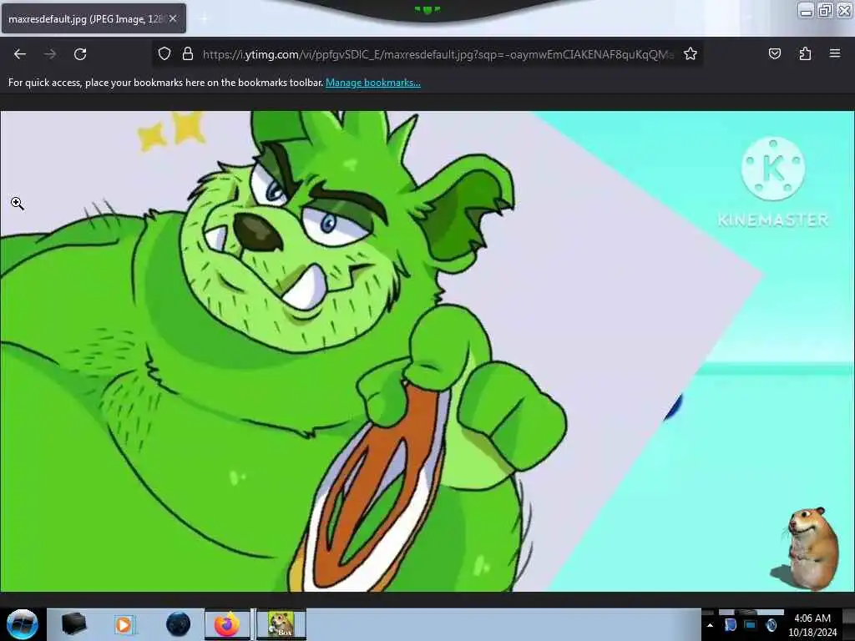Open a new tab with plus button
855x641 pixels.
pyautogui.click(x=204, y=18)
